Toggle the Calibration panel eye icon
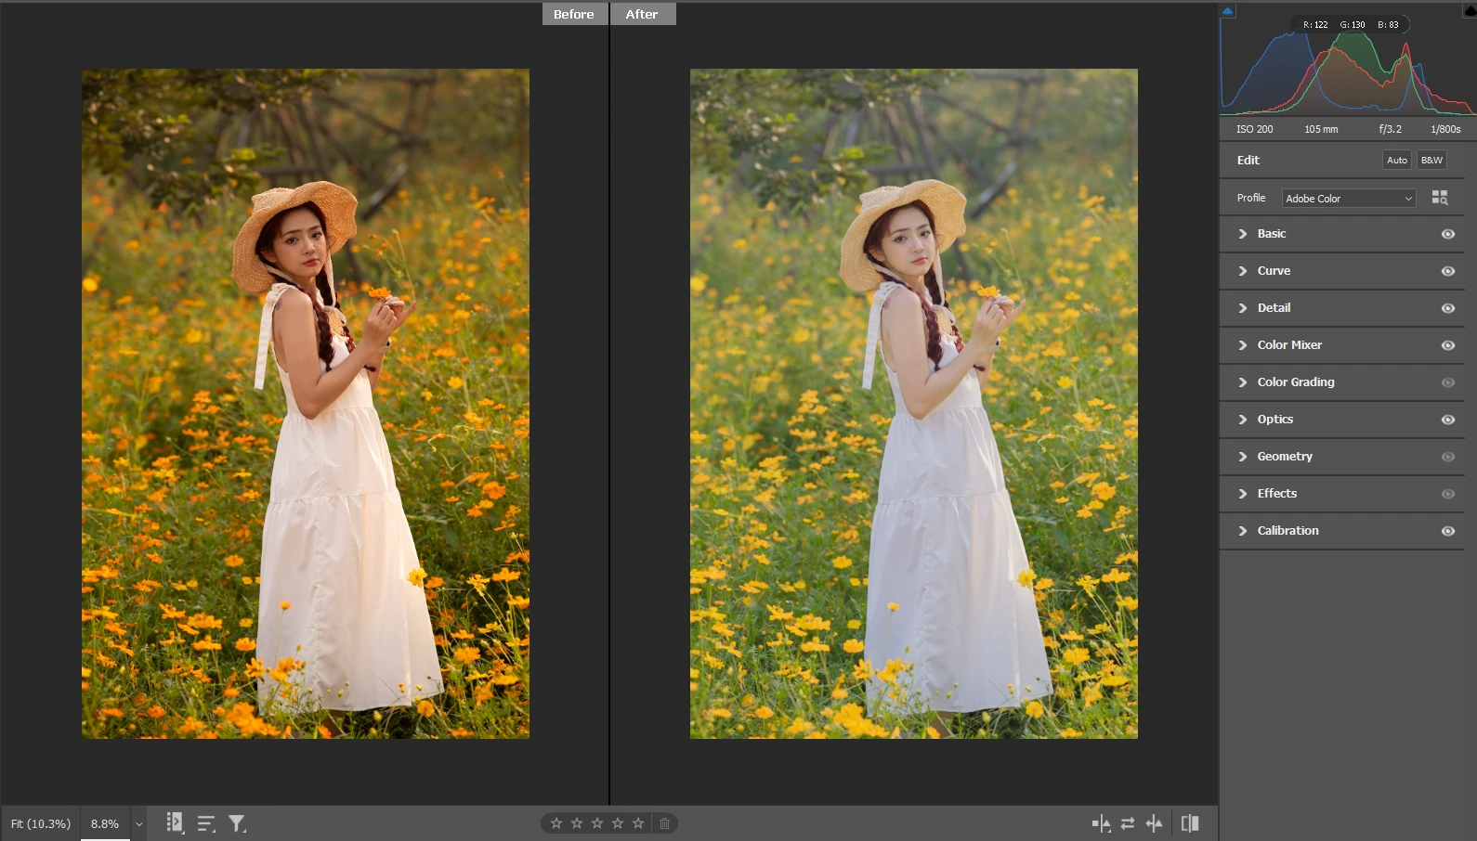 coord(1447,531)
